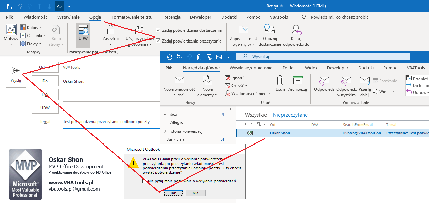Click Odpowiedz wszystkim reply-all icon

[346, 86]
